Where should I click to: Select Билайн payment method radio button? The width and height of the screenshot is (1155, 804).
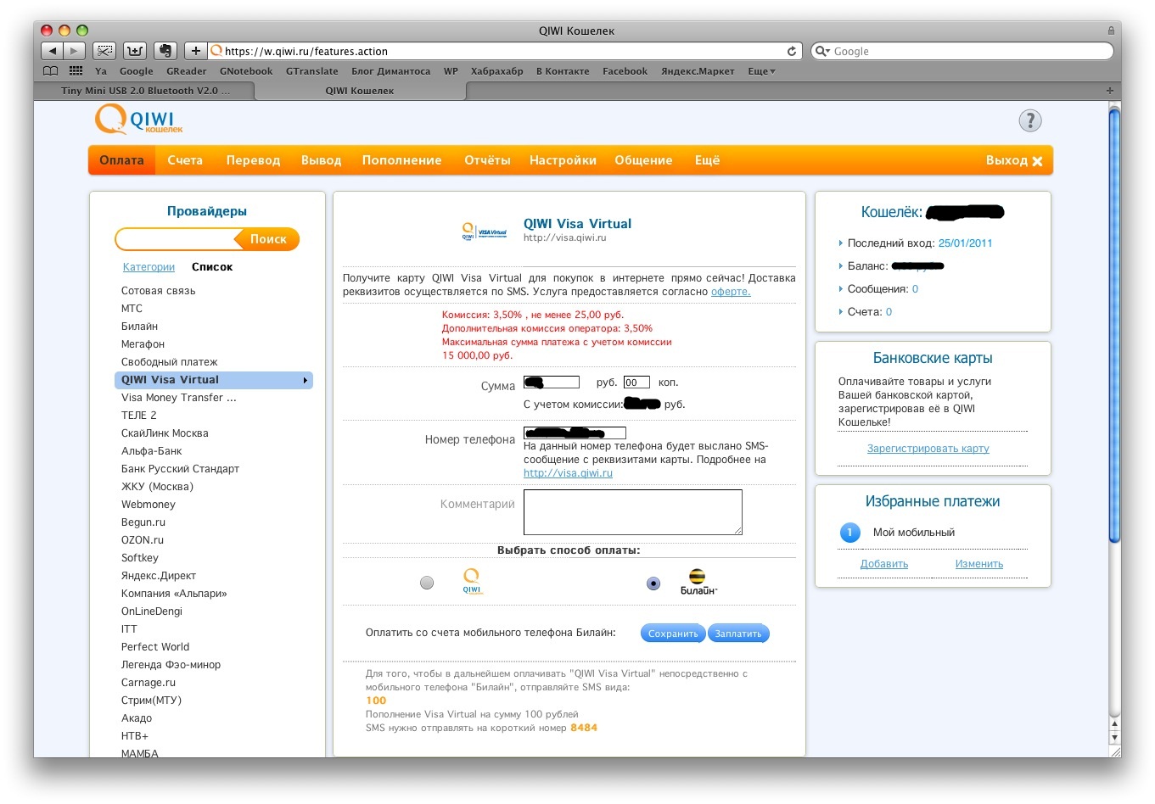(x=653, y=583)
